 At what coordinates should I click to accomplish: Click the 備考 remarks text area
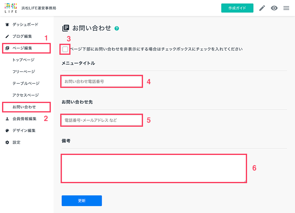(154, 168)
